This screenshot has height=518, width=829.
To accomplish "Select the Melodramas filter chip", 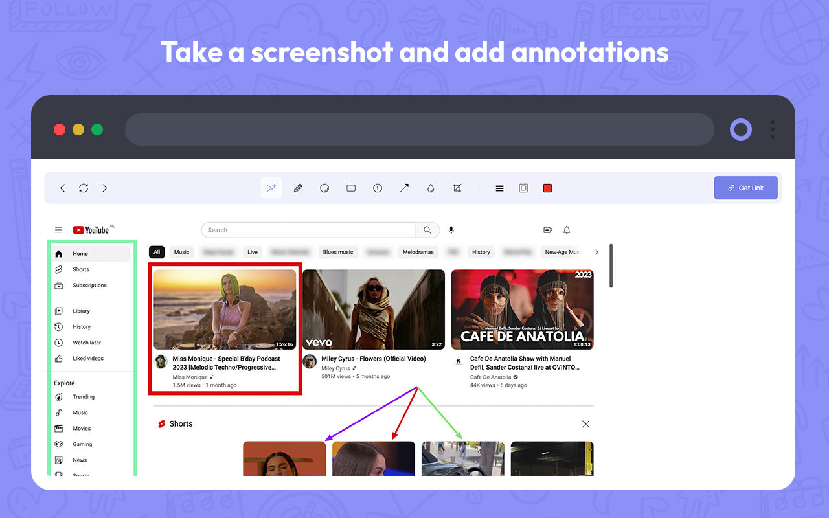I will [x=418, y=252].
